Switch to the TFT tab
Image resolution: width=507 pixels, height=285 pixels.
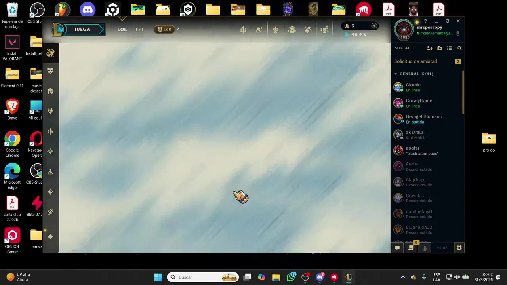point(139,29)
